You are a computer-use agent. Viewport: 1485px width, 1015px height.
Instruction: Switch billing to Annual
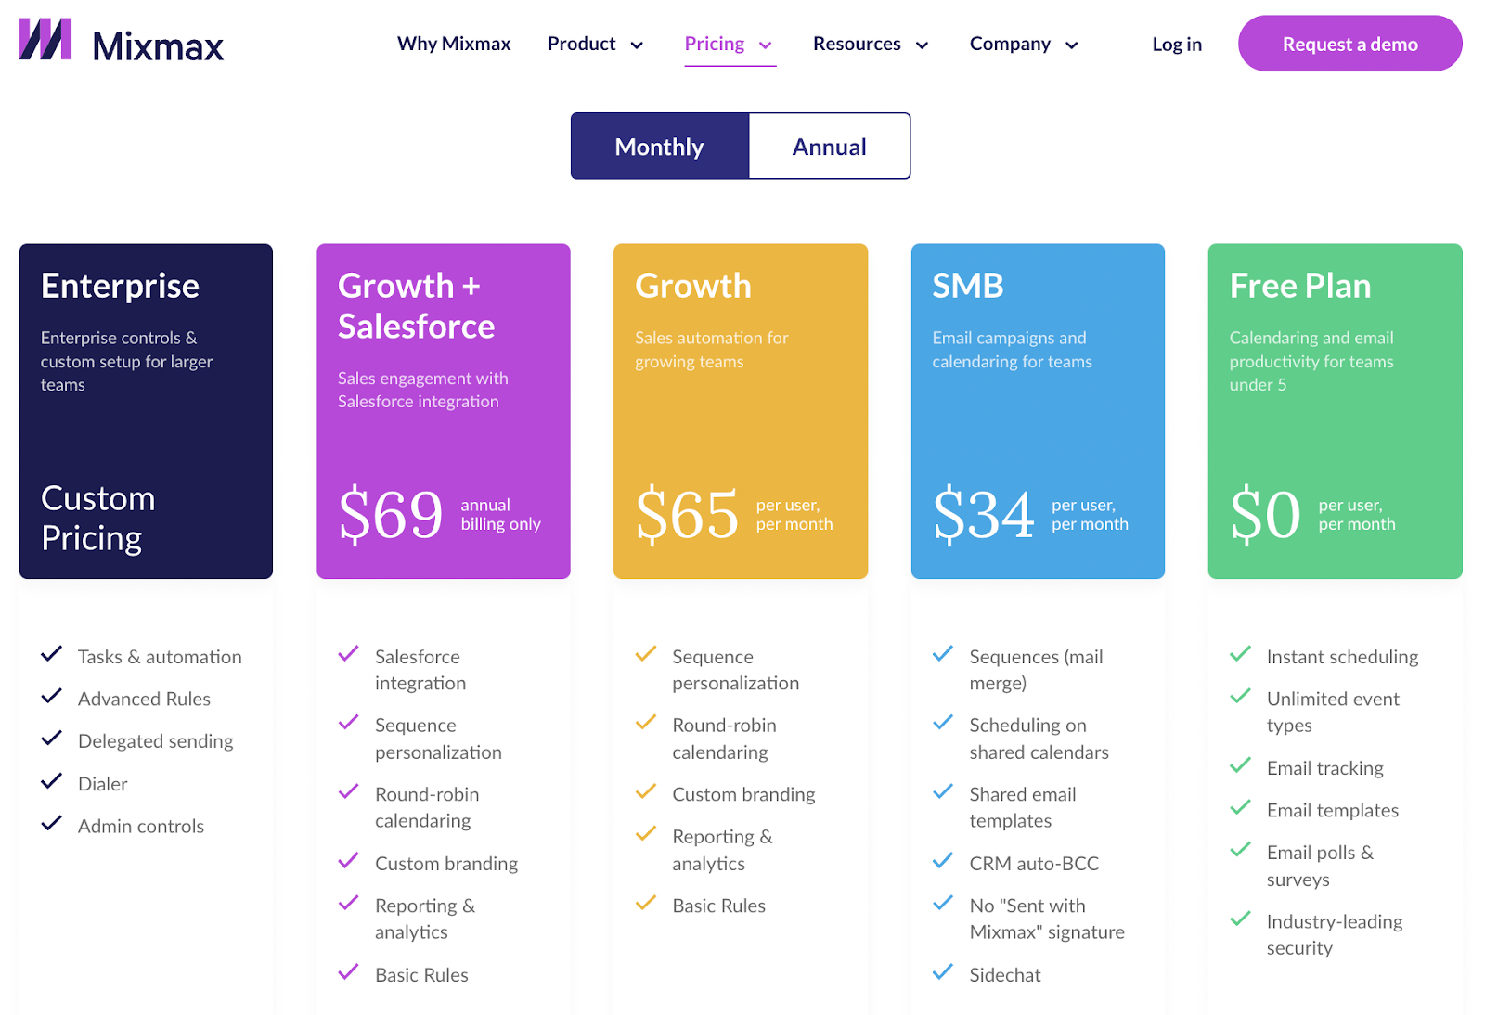click(829, 147)
